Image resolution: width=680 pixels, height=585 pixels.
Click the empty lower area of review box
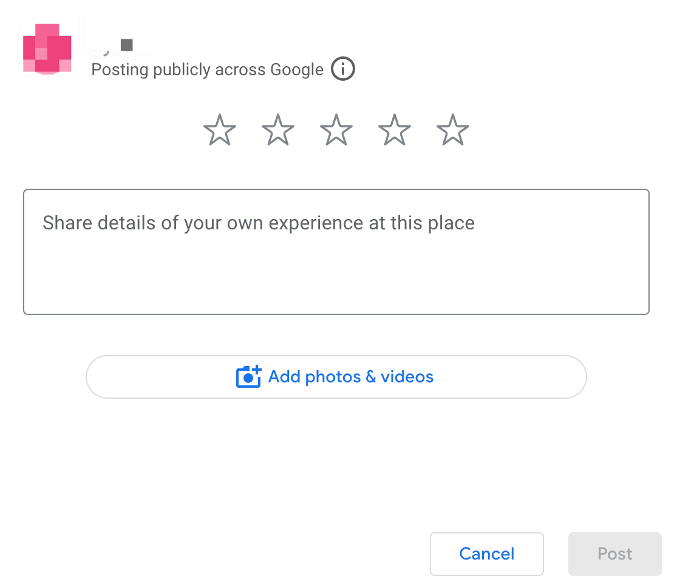click(x=336, y=285)
